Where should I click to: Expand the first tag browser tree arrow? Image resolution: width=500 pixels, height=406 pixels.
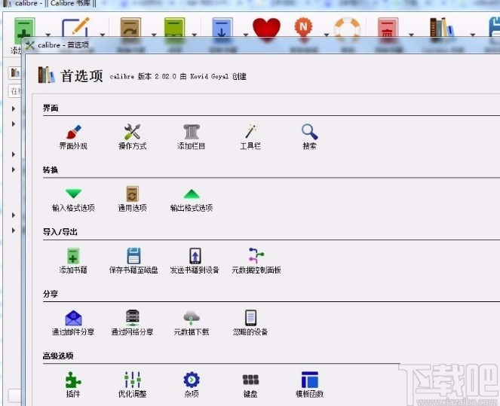pos(13,108)
